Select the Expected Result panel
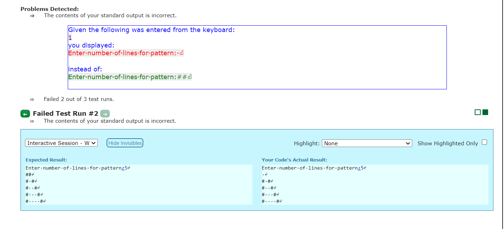Screen dimensions: 504x229 pos(138,185)
